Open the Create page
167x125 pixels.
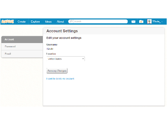tap(22, 22)
